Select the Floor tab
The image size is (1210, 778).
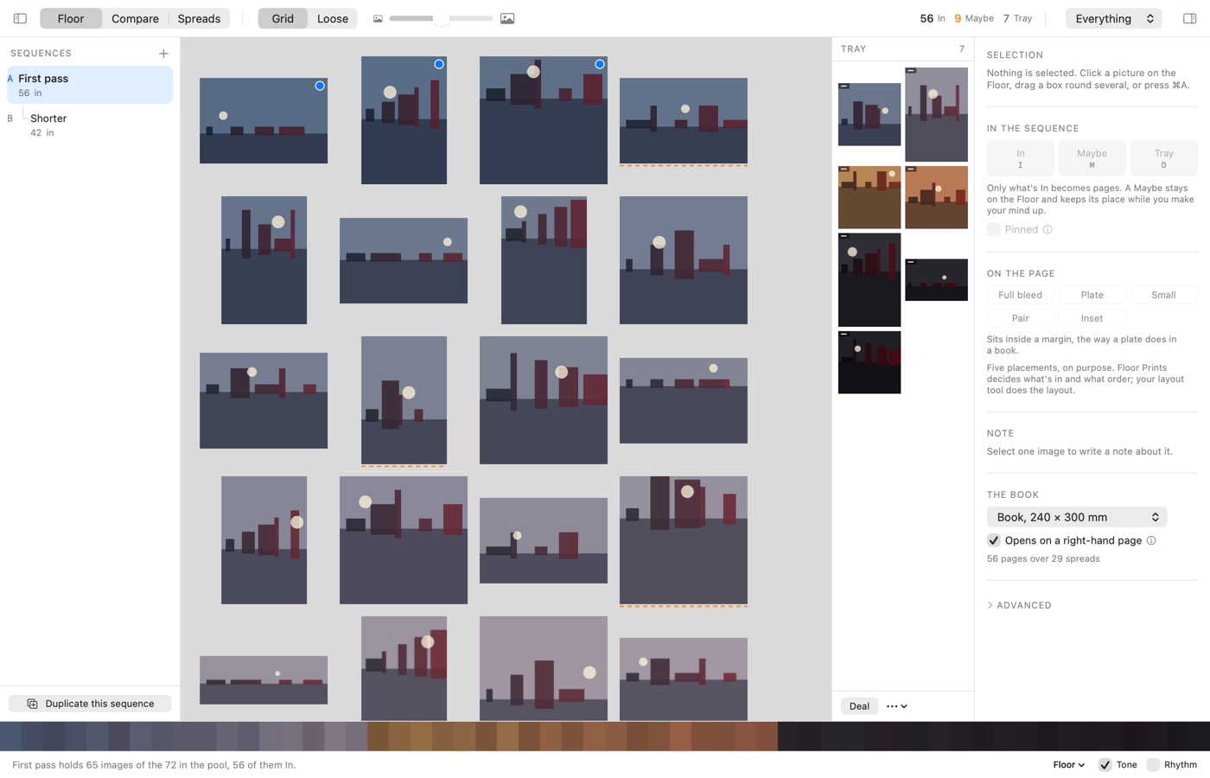(71, 18)
